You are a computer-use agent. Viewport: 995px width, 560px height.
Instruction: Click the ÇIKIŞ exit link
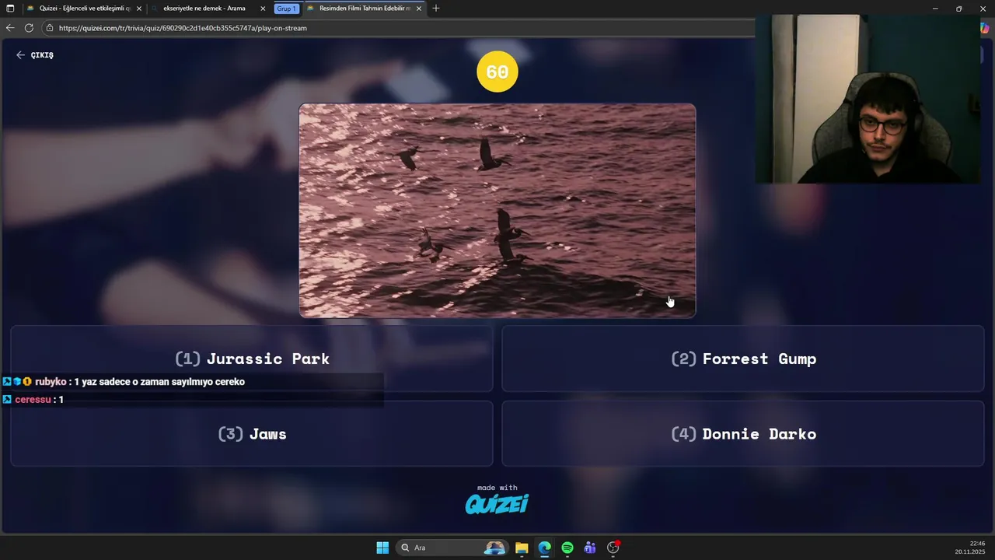35,55
